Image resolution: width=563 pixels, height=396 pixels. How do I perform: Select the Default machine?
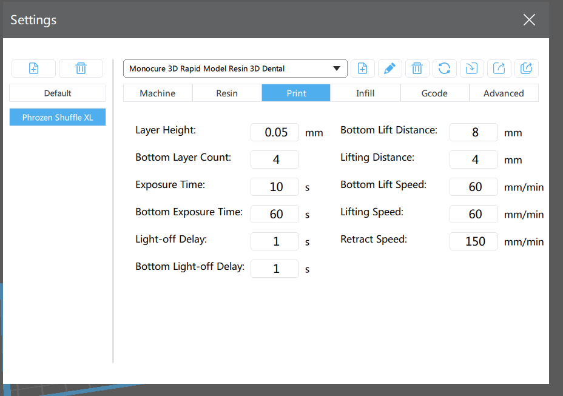point(58,93)
